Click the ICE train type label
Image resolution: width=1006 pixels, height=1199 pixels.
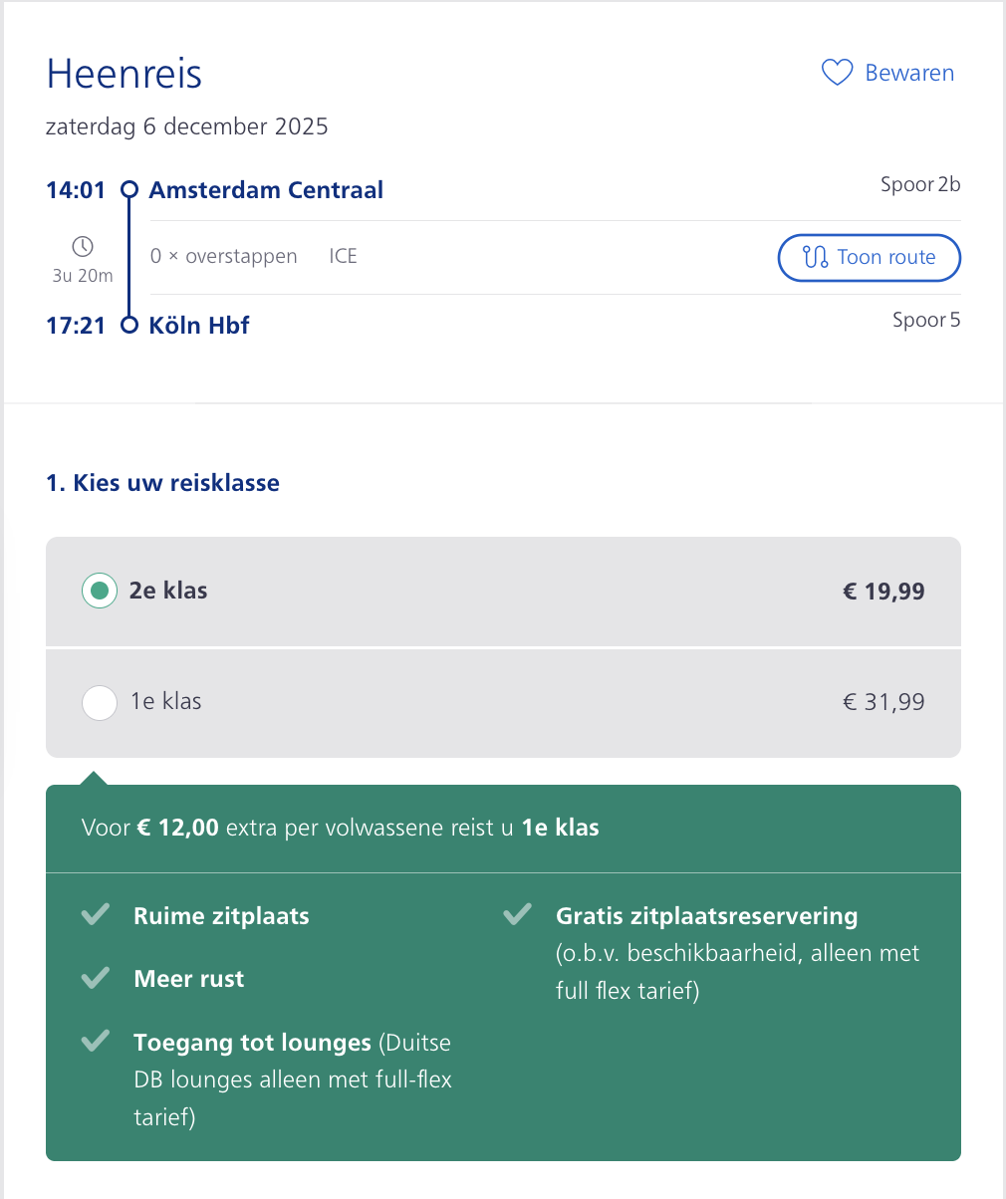[343, 256]
